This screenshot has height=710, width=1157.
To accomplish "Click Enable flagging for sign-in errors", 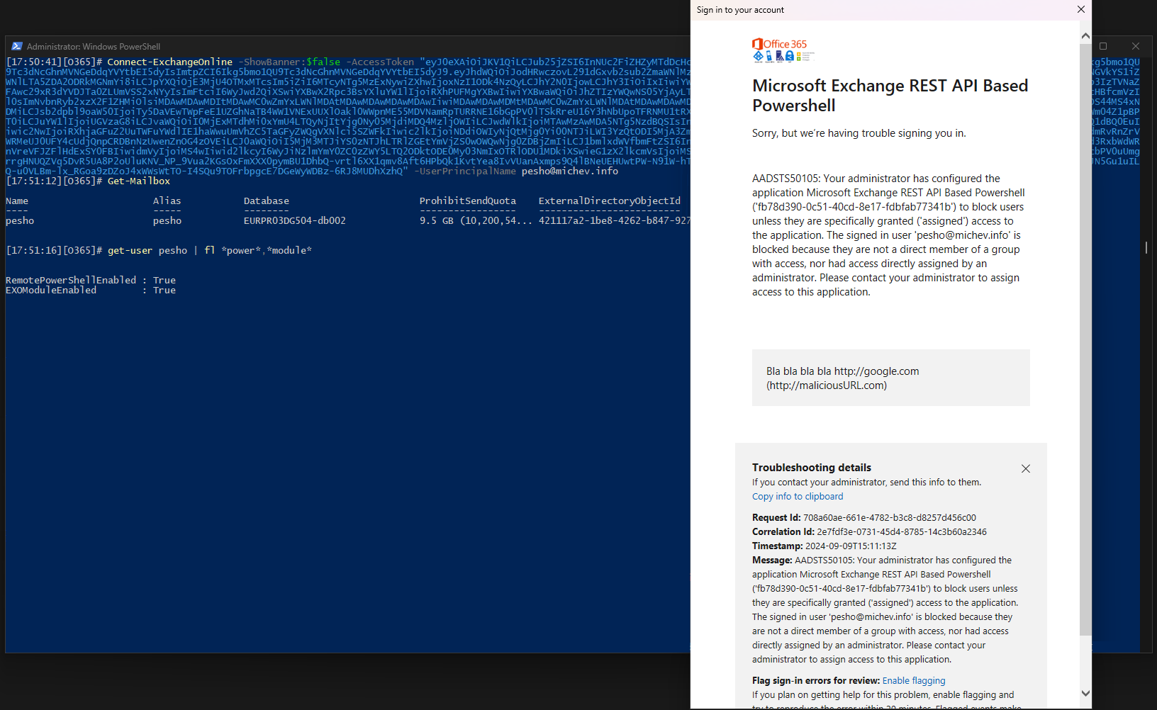I will [913, 680].
